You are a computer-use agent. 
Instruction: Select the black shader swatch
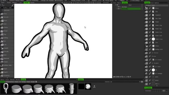[x=81, y=86]
